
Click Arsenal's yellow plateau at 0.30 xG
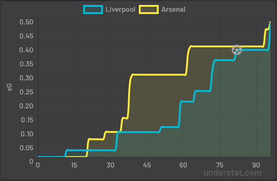[159, 75]
